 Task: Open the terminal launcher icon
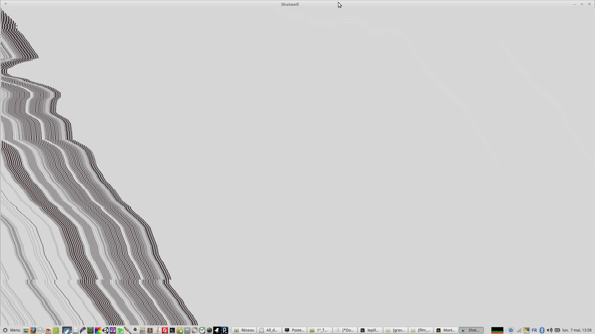coord(172,330)
